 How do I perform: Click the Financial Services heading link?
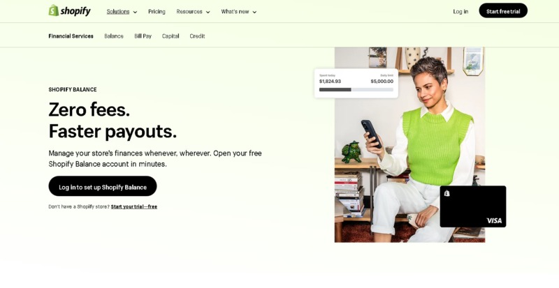coord(71,36)
